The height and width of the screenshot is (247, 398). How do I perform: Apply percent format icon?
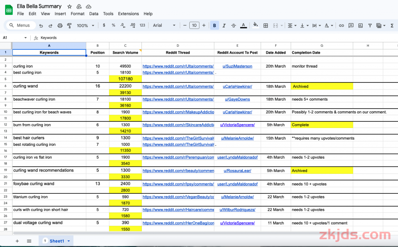point(113,25)
